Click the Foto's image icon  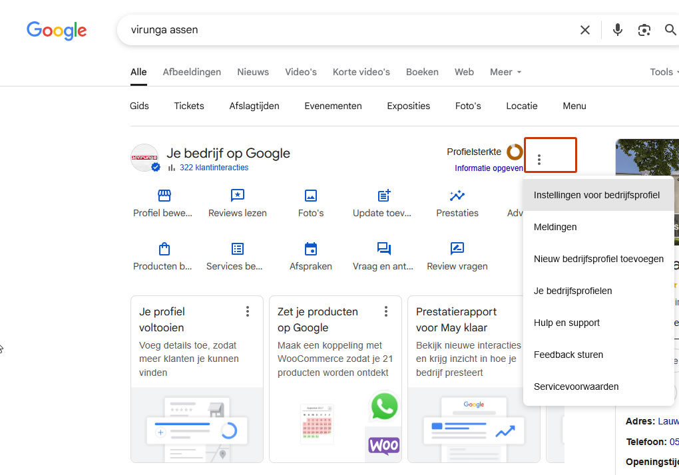(x=311, y=196)
